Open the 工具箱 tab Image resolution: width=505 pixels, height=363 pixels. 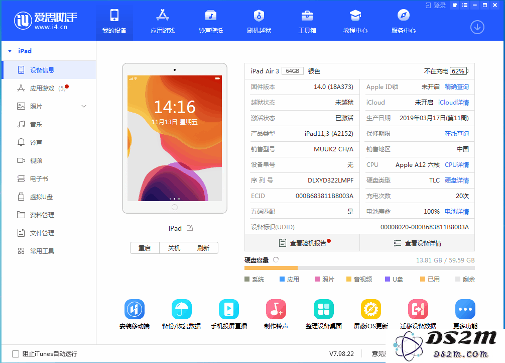(307, 21)
